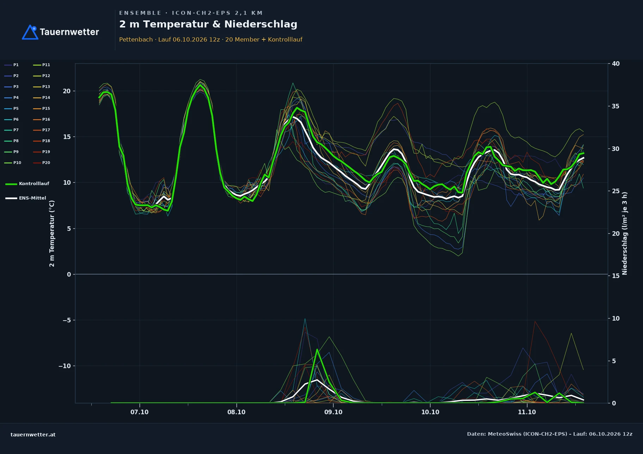This screenshot has width=643, height=454.
Task: Select the P20 legend entry
Action: pyautogui.click(x=42, y=163)
